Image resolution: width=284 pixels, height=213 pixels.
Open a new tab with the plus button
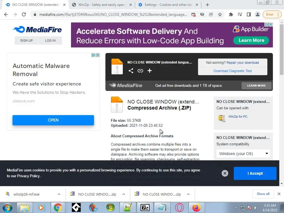coord(207,5)
